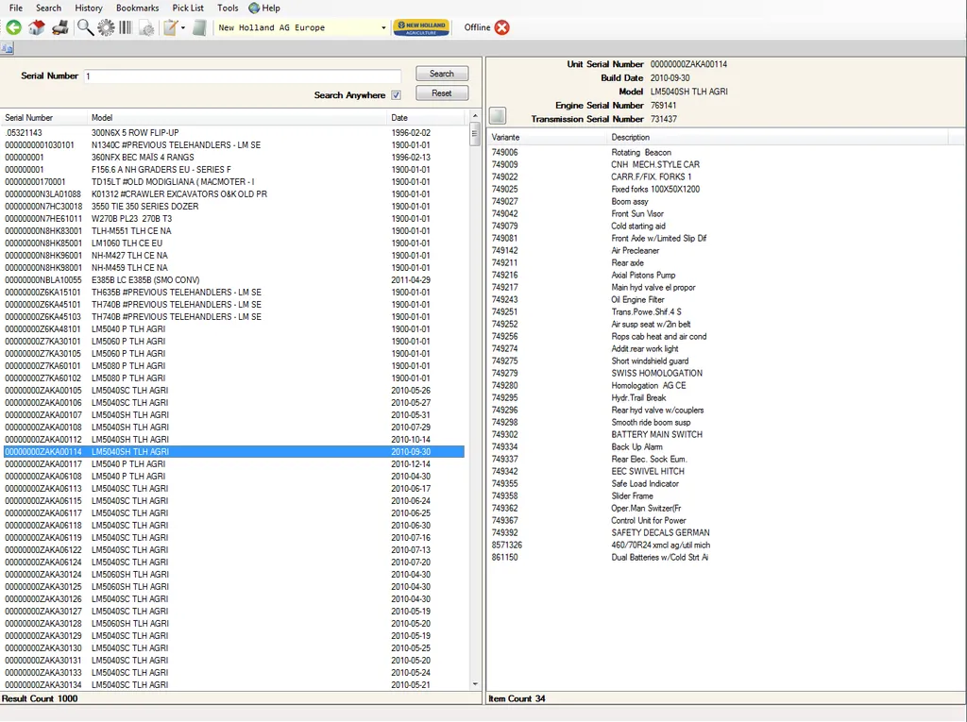Image resolution: width=967 pixels, height=722 pixels.
Task: Select variant 749256 Rops cab heat
Action: [x=719, y=337]
